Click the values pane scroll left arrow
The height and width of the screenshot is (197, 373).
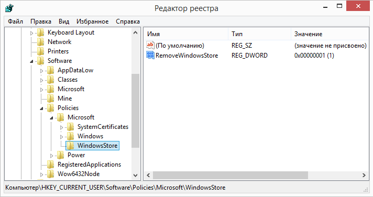point(148,176)
